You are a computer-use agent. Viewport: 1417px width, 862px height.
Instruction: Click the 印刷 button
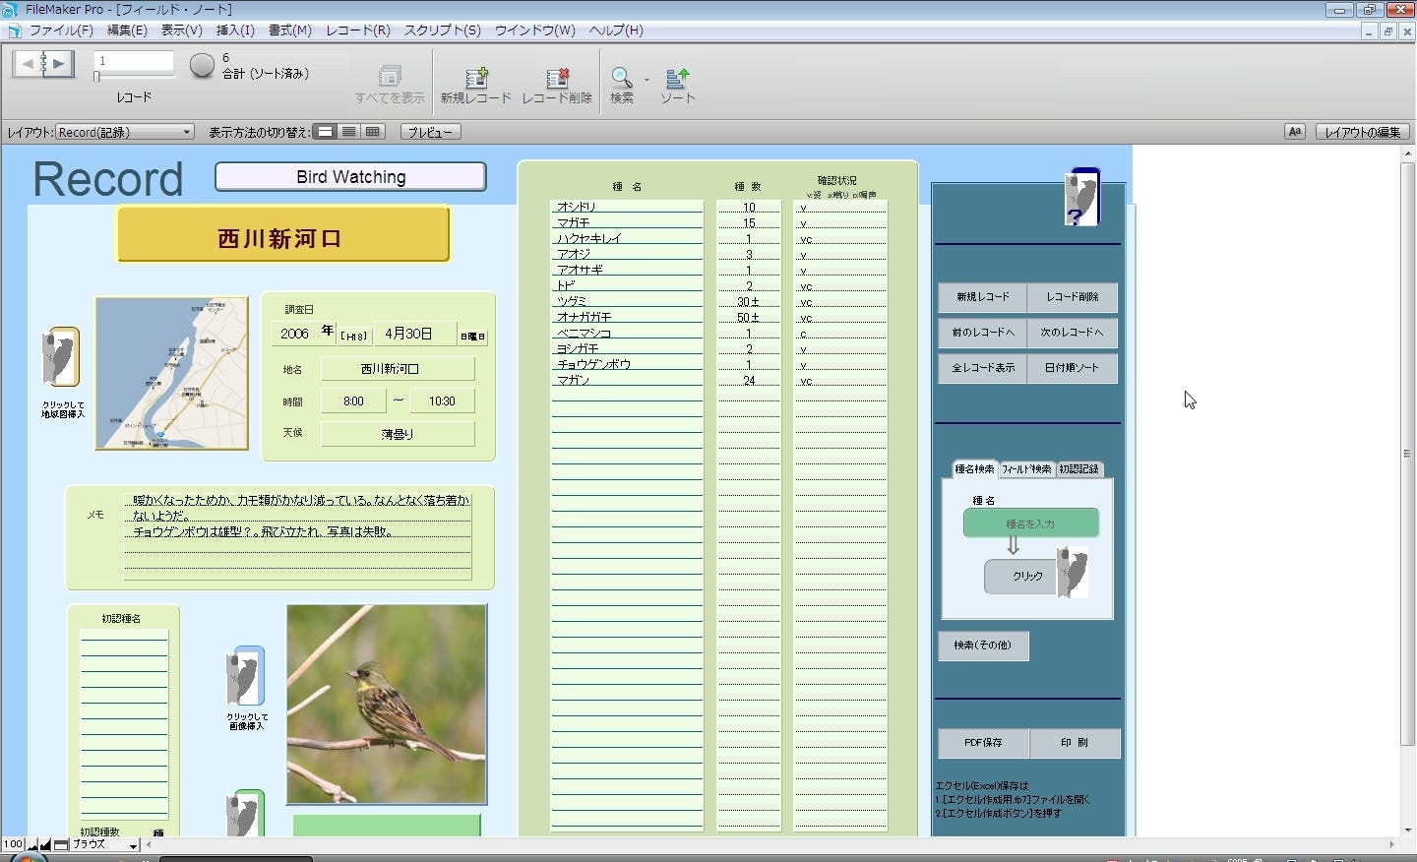tap(1075, 743)
